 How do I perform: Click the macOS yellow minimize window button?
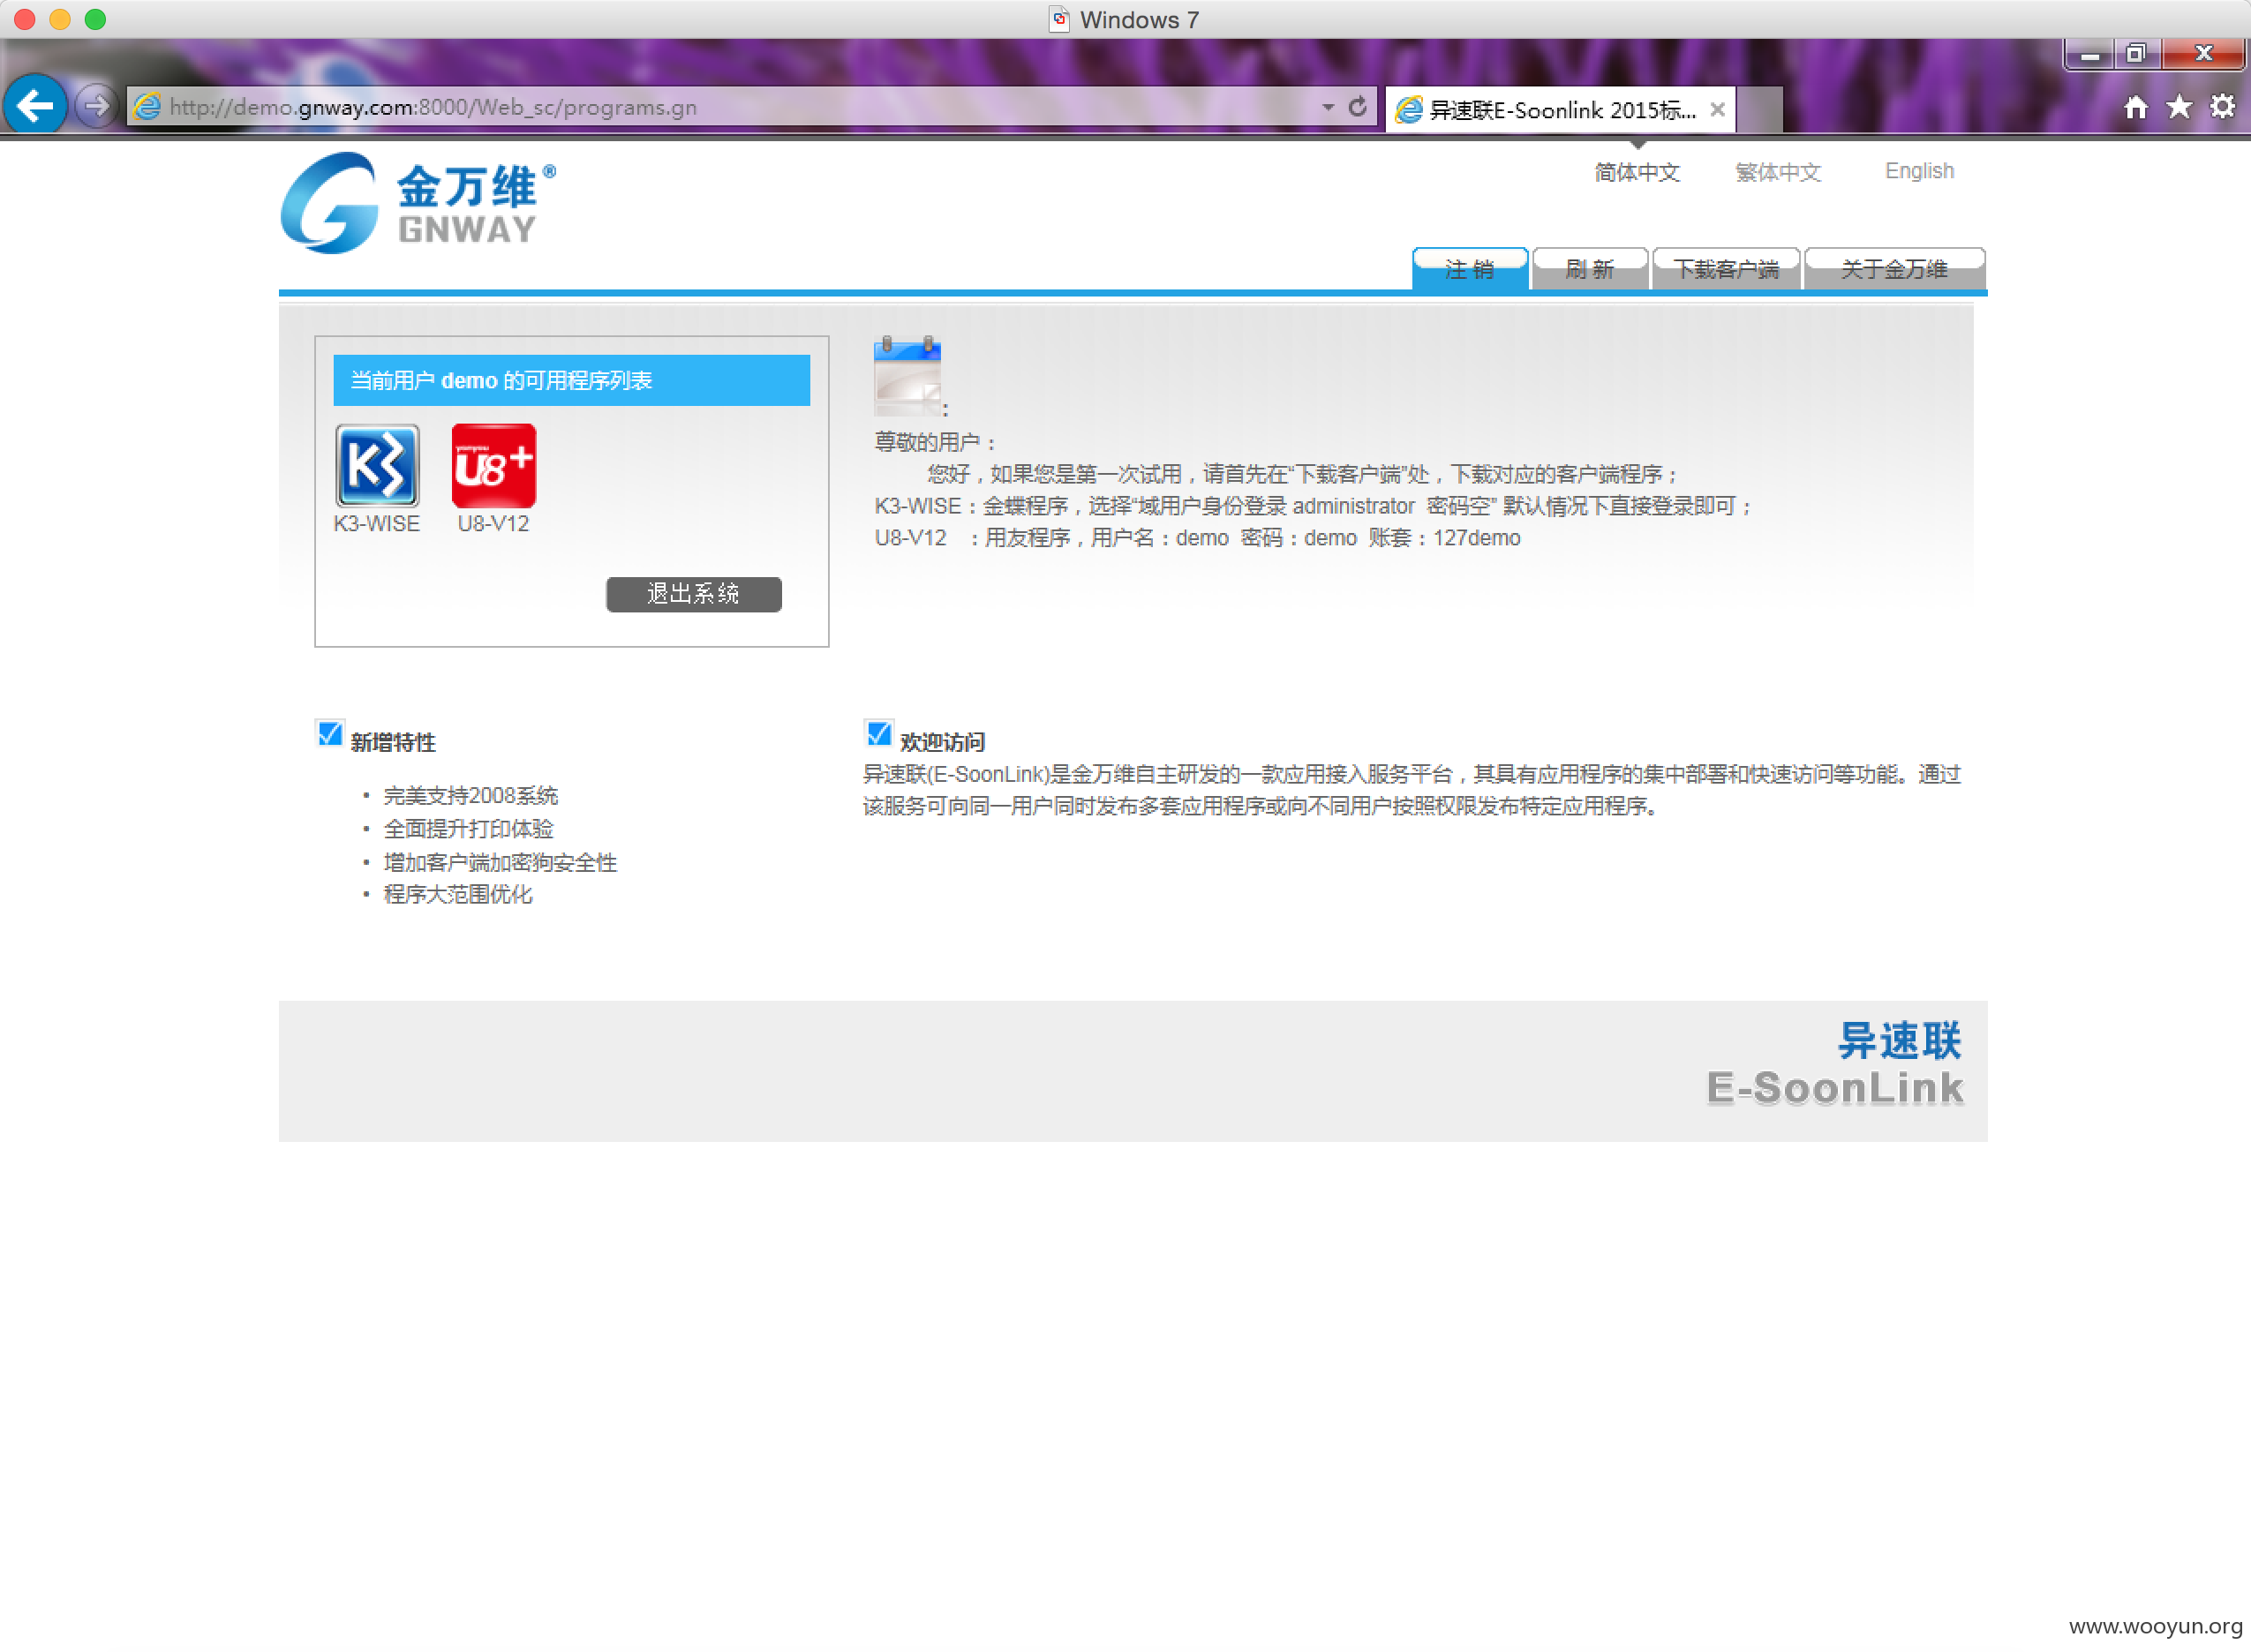[60, 19]
